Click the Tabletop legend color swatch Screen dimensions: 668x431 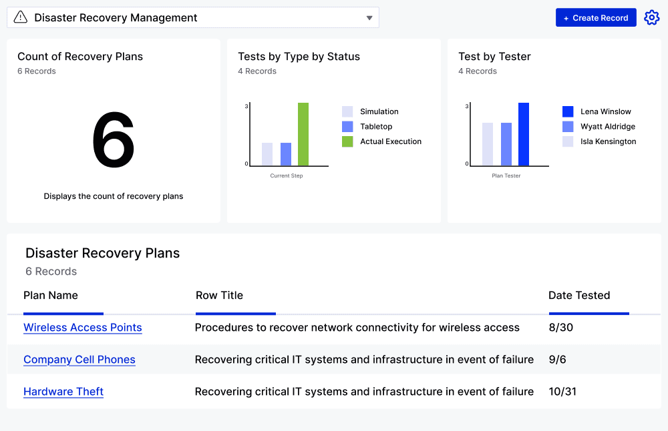pos(347,127)
